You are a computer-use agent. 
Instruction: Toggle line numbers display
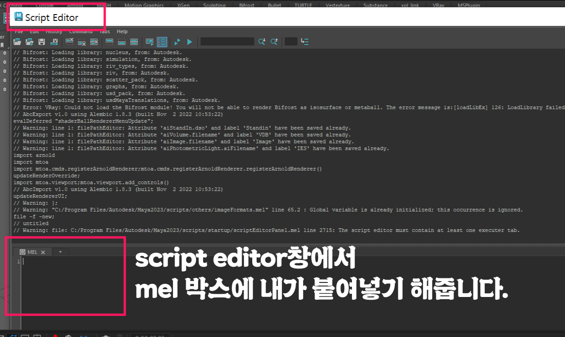click(x=162, y=42)
